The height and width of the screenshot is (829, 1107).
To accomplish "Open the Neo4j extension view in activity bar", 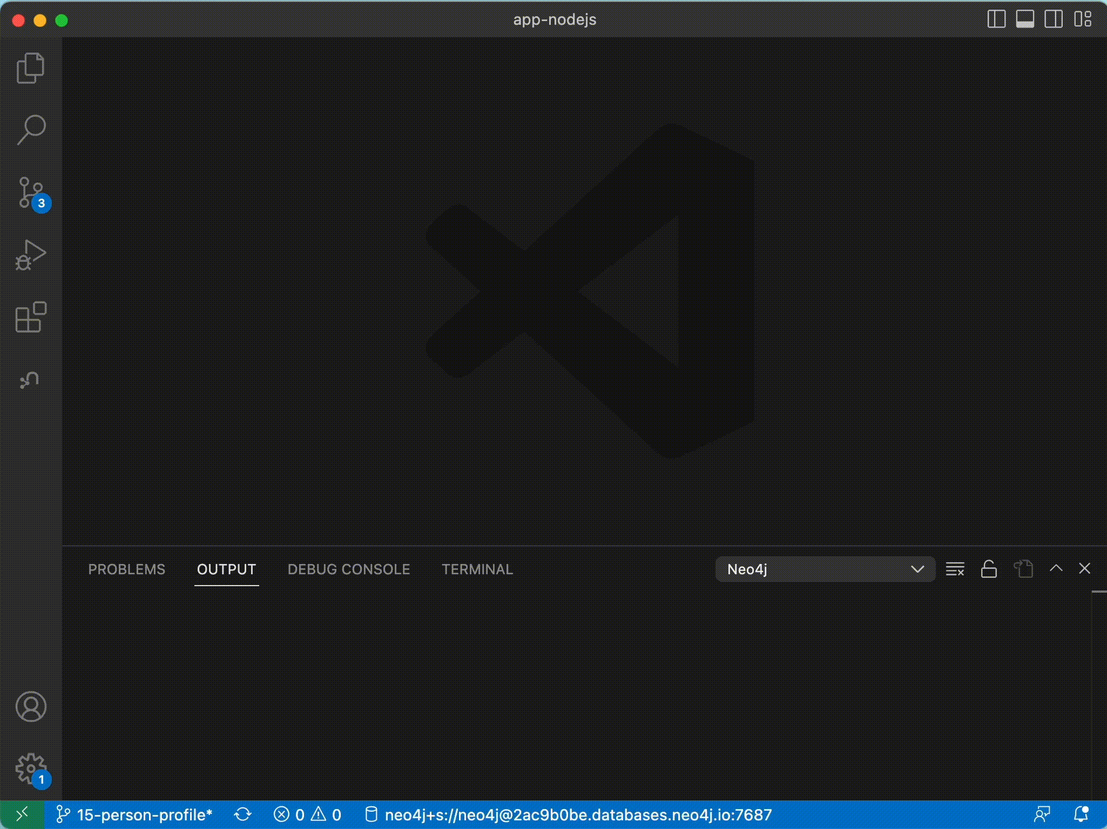I will [30, 380].
